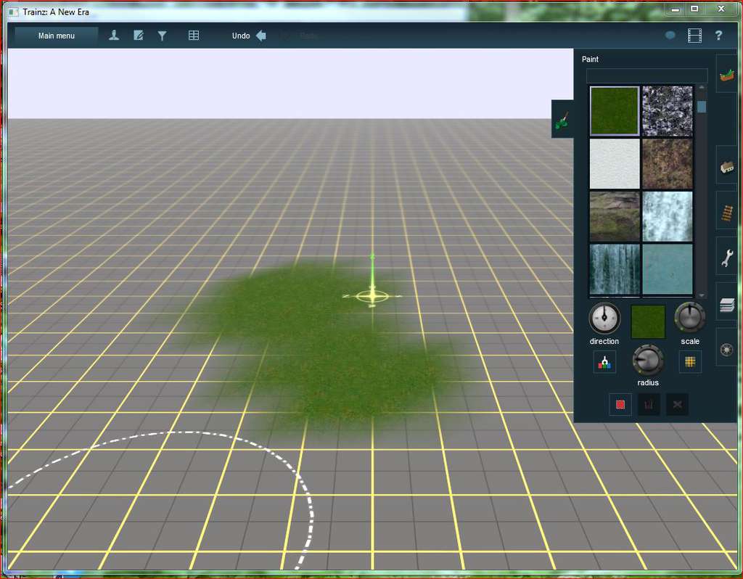Image resolution: width=743 pixels, height=579 pixels.
Task: Click the radius dial knob
Action: point(647,360)
